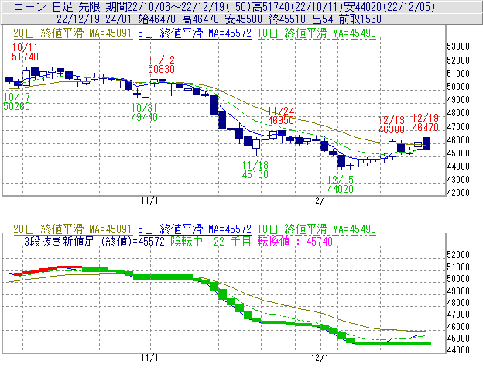This screenshot has height=368, width=483.
Task: Click the 5日 終値平滑 legend in lower chart
Action: [195, 229]
